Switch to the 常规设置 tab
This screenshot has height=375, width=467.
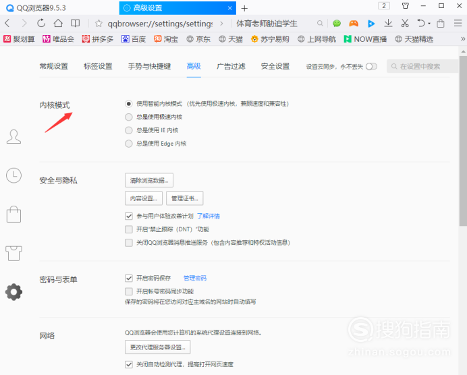[53, 66]
